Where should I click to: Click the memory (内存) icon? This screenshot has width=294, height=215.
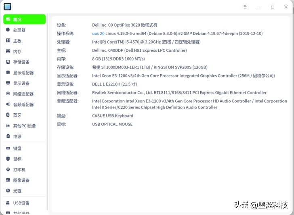(x=8, y=51)
